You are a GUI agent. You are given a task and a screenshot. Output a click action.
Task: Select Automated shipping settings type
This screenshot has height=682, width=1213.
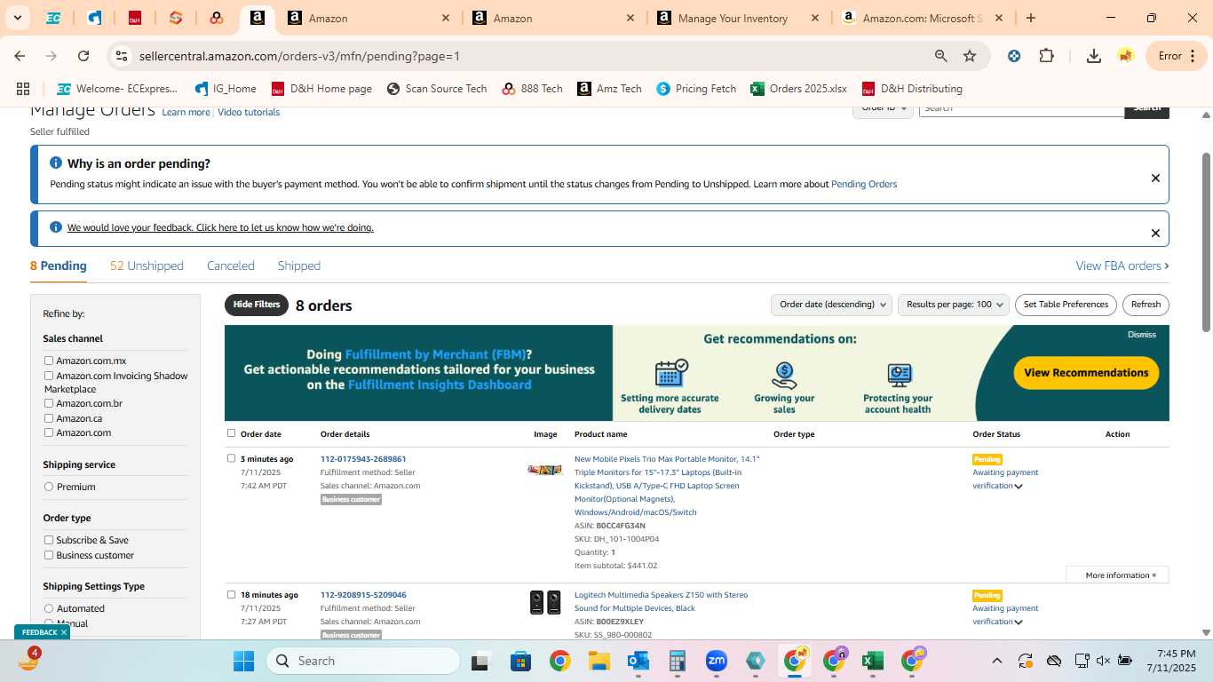[x=49, y=608]
